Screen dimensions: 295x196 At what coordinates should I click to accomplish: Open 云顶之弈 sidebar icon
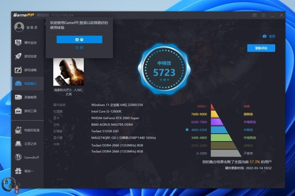[18, 144]
